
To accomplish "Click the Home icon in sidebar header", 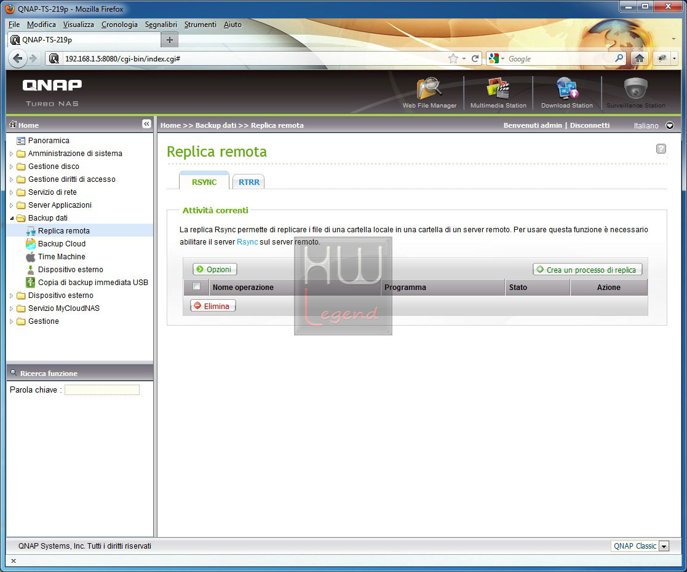I will tap(13, 124).
